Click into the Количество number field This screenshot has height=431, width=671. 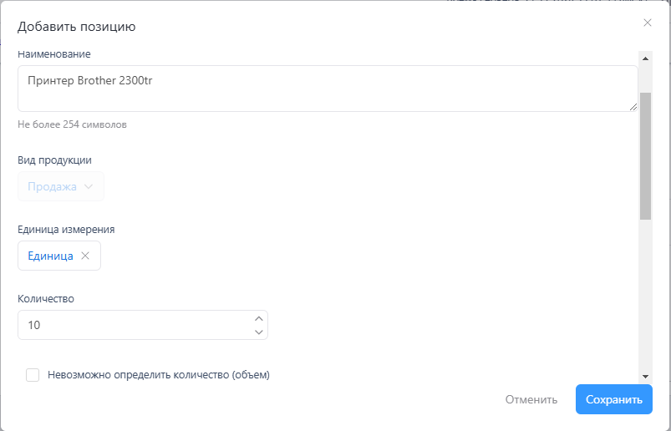[x=134, y=326]
